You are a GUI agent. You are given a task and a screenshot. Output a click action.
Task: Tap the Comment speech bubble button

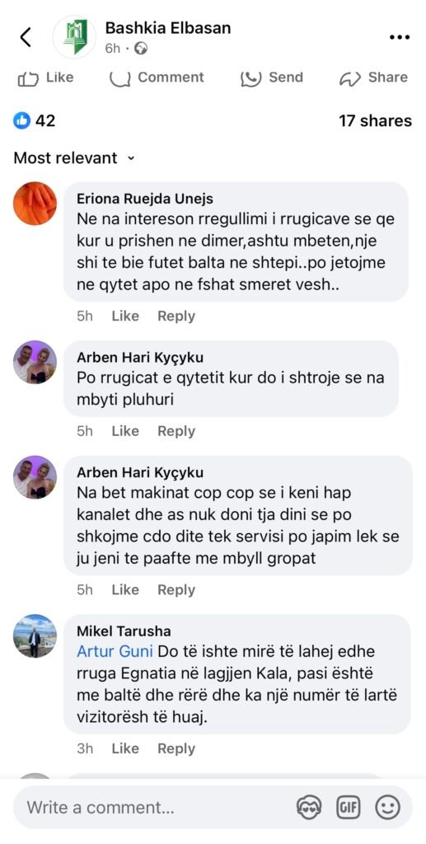[157, 77]
